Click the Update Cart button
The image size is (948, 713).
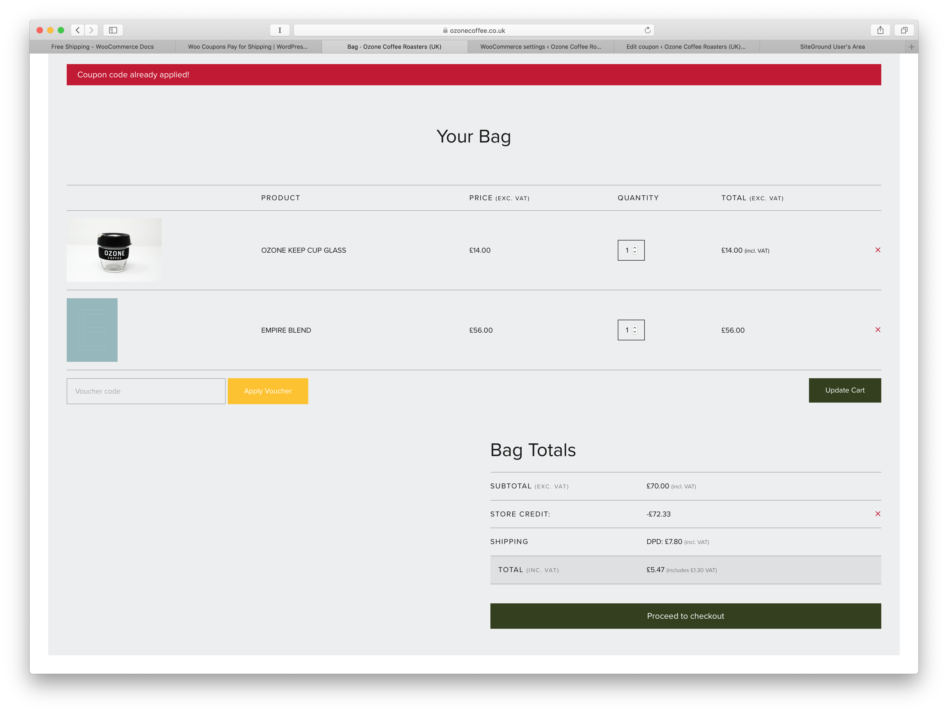[x=845, y=390]
